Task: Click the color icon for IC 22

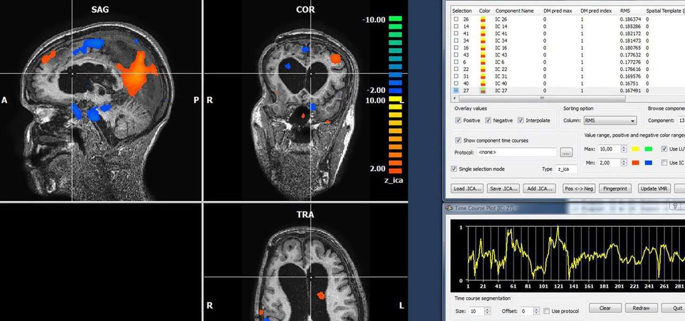Action: click(x=484, y=70)
